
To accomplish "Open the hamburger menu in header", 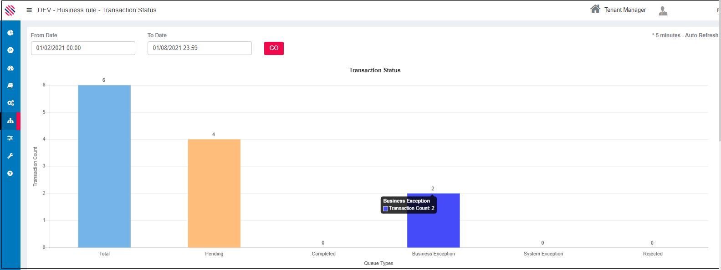I will tap(29, 10).
